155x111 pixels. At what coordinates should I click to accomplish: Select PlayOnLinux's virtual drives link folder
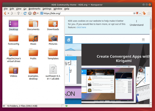(13, 55)
